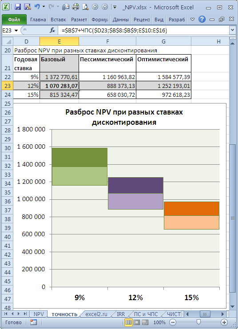
Task: Switch to the IRR sheet tab
Action: pos(121,314)
